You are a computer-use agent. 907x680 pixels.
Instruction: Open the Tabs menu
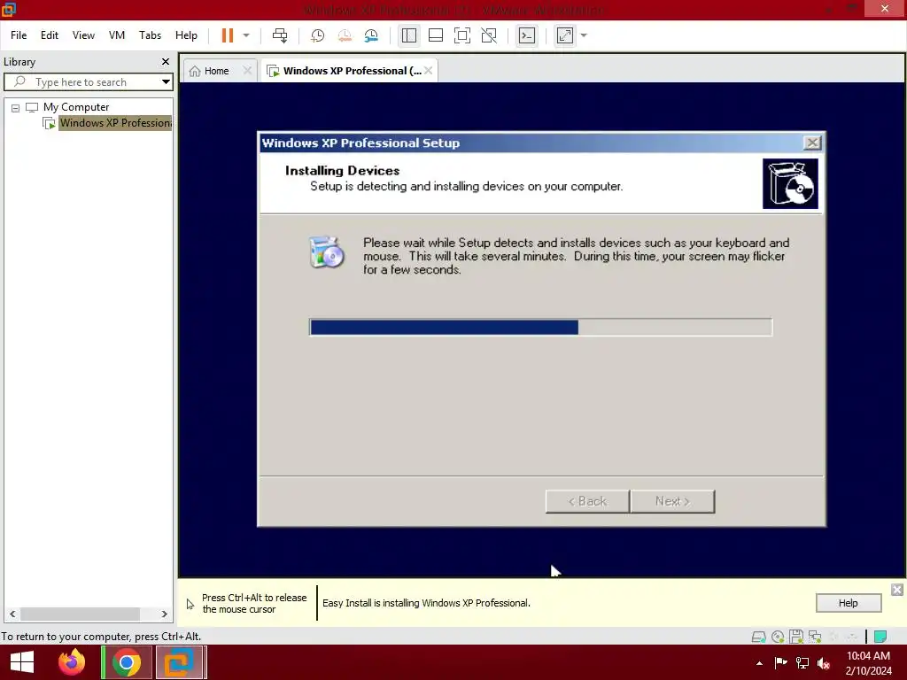[x=150, y=35]
